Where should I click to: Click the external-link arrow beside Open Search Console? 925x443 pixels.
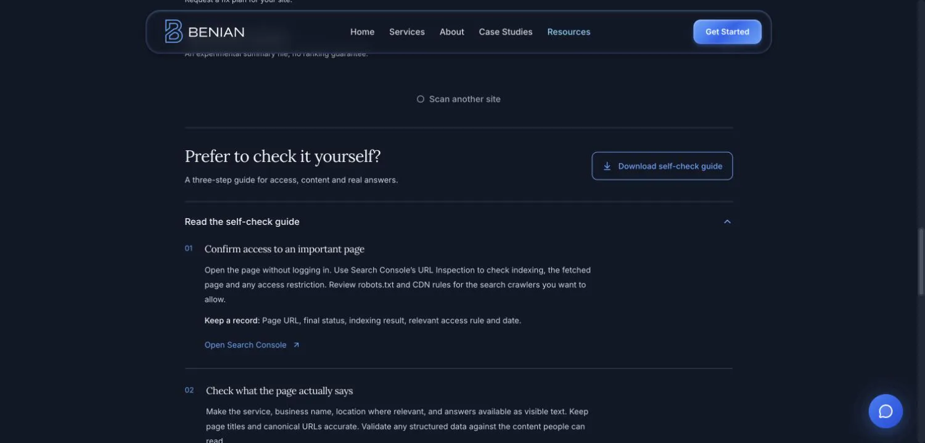(296, 345)
